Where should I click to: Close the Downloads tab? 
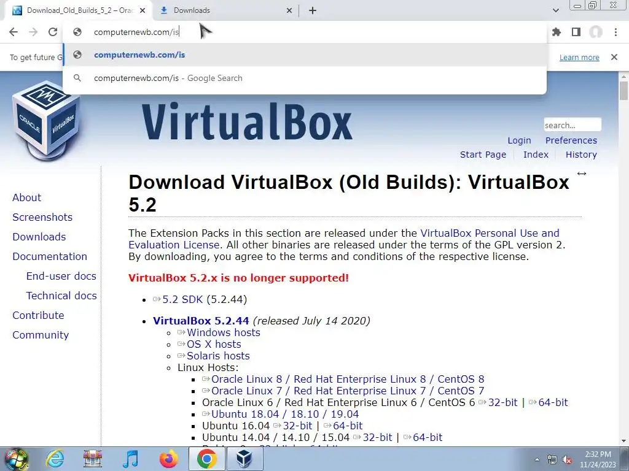289,10
